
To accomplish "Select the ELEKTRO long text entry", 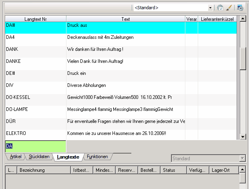I will click(16, 133).
